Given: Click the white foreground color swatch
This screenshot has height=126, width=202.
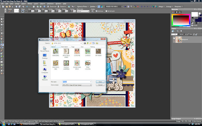Looking at the screenshot, I should coord(194,14).
